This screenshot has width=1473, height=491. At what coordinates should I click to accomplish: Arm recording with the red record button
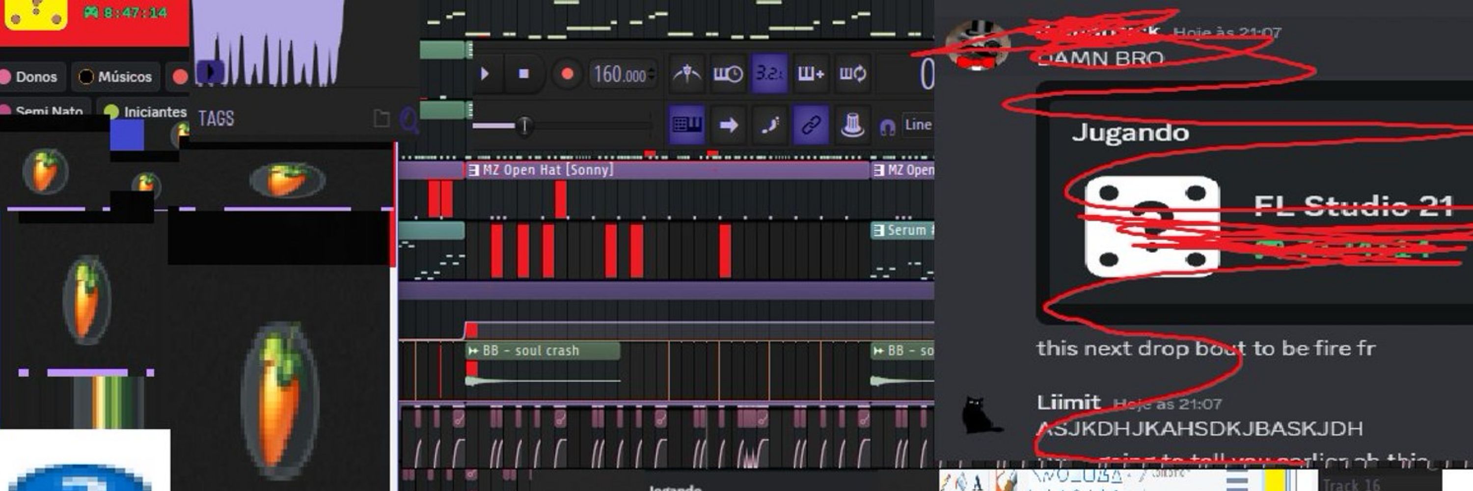(567, 74)
